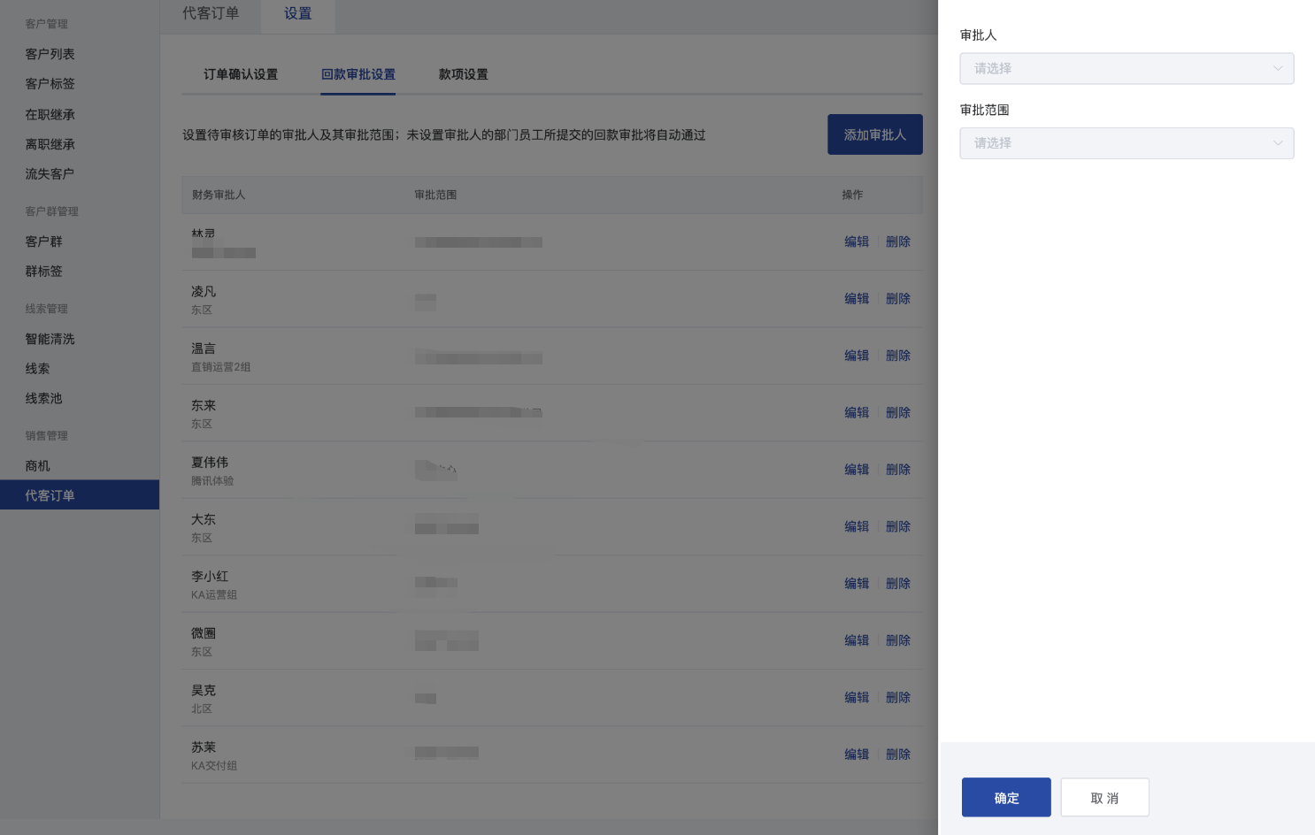Select 代客订单 in the sidebar
This screenshot has height=835, width=1315.
tap(80, 495)
